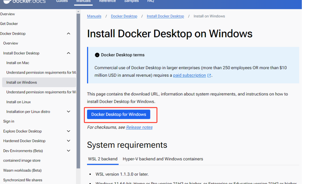Switch to WSL 2 backend tab
This screenshot has width=311, height=184.
pos(103,159)
